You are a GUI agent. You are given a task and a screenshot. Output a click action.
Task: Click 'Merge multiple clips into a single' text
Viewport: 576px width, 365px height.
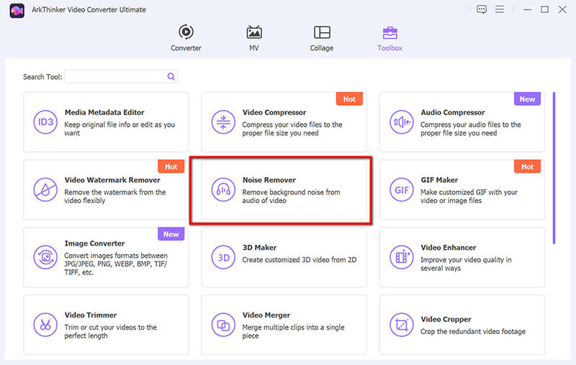pyautogui.click(x=293, y=327)
